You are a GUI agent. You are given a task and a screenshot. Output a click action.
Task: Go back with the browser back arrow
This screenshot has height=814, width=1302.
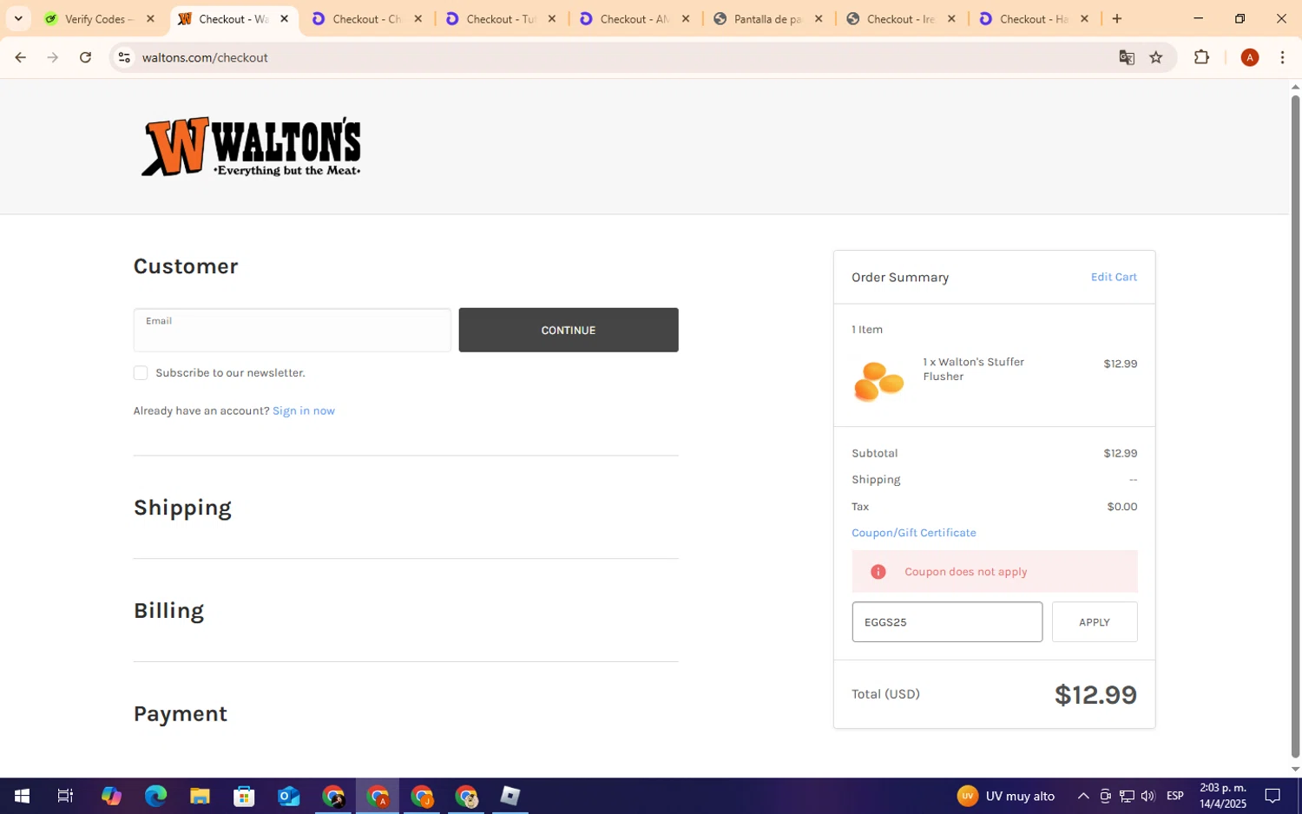tap(20, 57)
